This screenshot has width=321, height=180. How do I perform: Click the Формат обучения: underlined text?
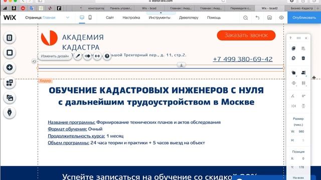67,129
